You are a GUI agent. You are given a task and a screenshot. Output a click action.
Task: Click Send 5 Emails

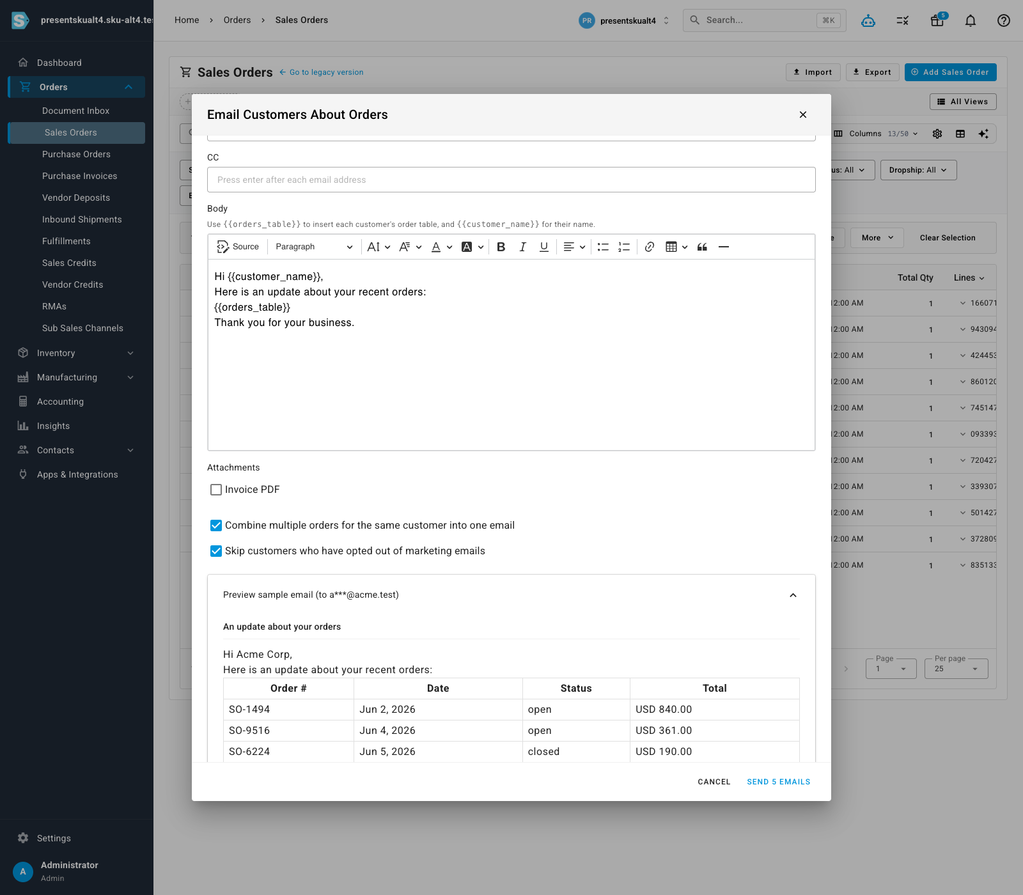pyautogui.click(x=779, y=782)
